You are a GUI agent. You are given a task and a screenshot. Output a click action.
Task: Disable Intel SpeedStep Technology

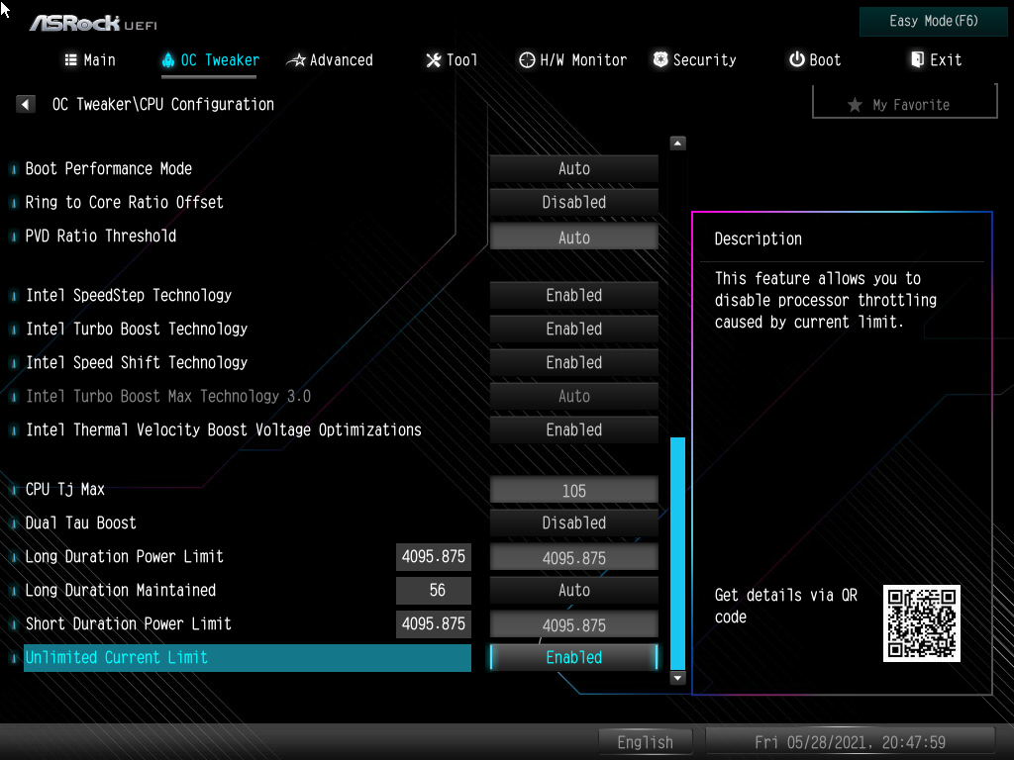point(573,295)
